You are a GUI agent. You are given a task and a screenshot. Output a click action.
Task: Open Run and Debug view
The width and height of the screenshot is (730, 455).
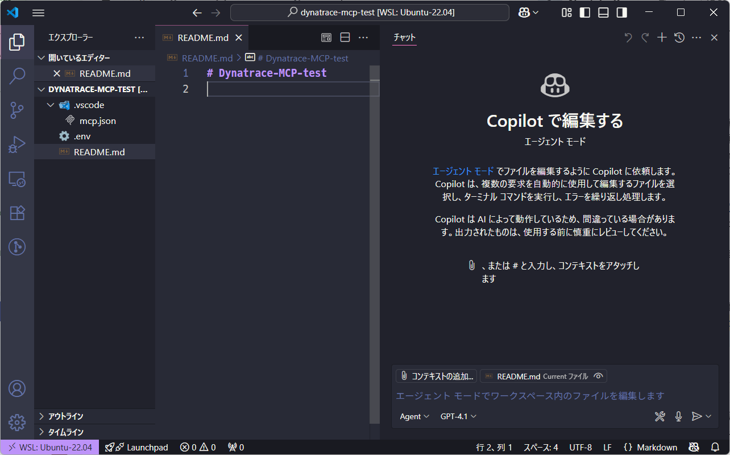point(17,144)
